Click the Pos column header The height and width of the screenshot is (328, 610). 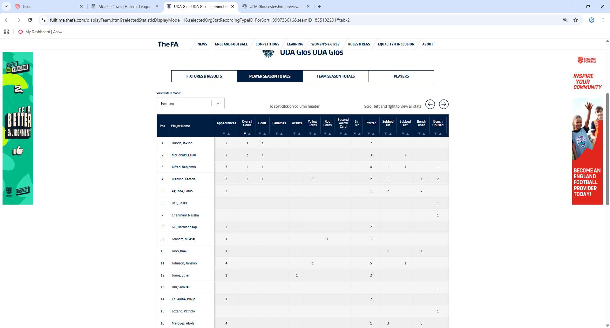(162, 126)
